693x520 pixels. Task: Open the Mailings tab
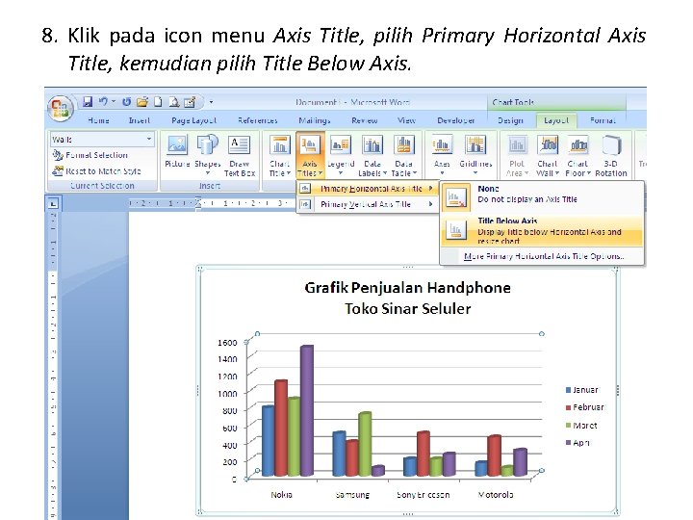[x=315, y=120]
